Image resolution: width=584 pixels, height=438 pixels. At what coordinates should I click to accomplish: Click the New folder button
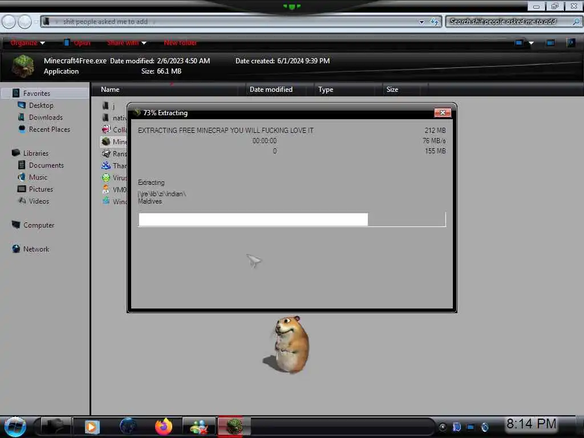tap(180, 43)
